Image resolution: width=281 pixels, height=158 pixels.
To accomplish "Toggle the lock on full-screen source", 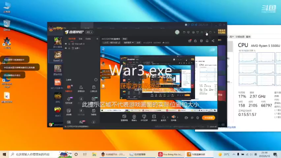I will [x=69, y=48].
